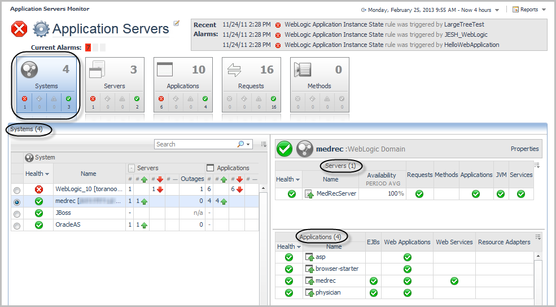Click the Name column header in systems table
Viewport: 556px width, 307px height.
(88, 174)
